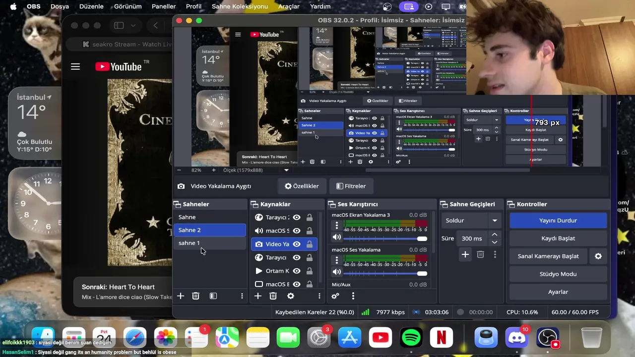Toggle lock on Ortam Kaynağı source
The image size is (635, 357).
(x=310, y=271)
